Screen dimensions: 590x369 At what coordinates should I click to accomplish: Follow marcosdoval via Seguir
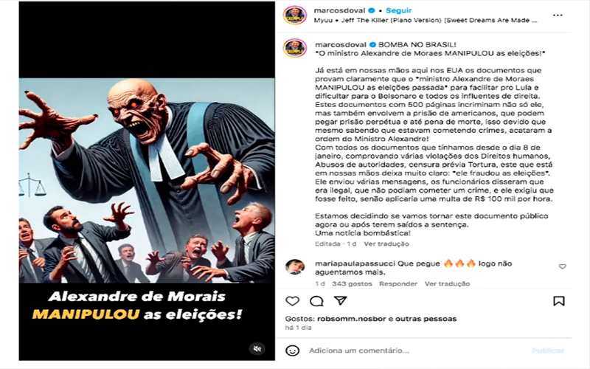(399, 10)
